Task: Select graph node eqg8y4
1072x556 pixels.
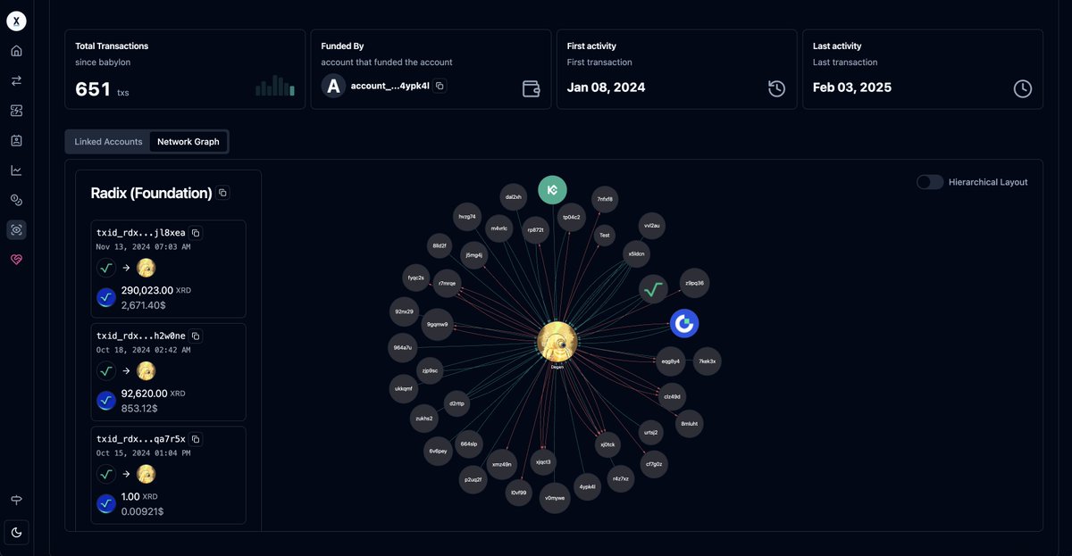Action: pos(671,361)
